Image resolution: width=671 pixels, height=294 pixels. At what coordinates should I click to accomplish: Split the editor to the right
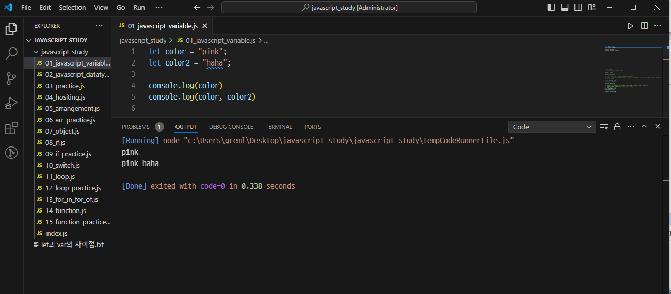click(644, 26)
